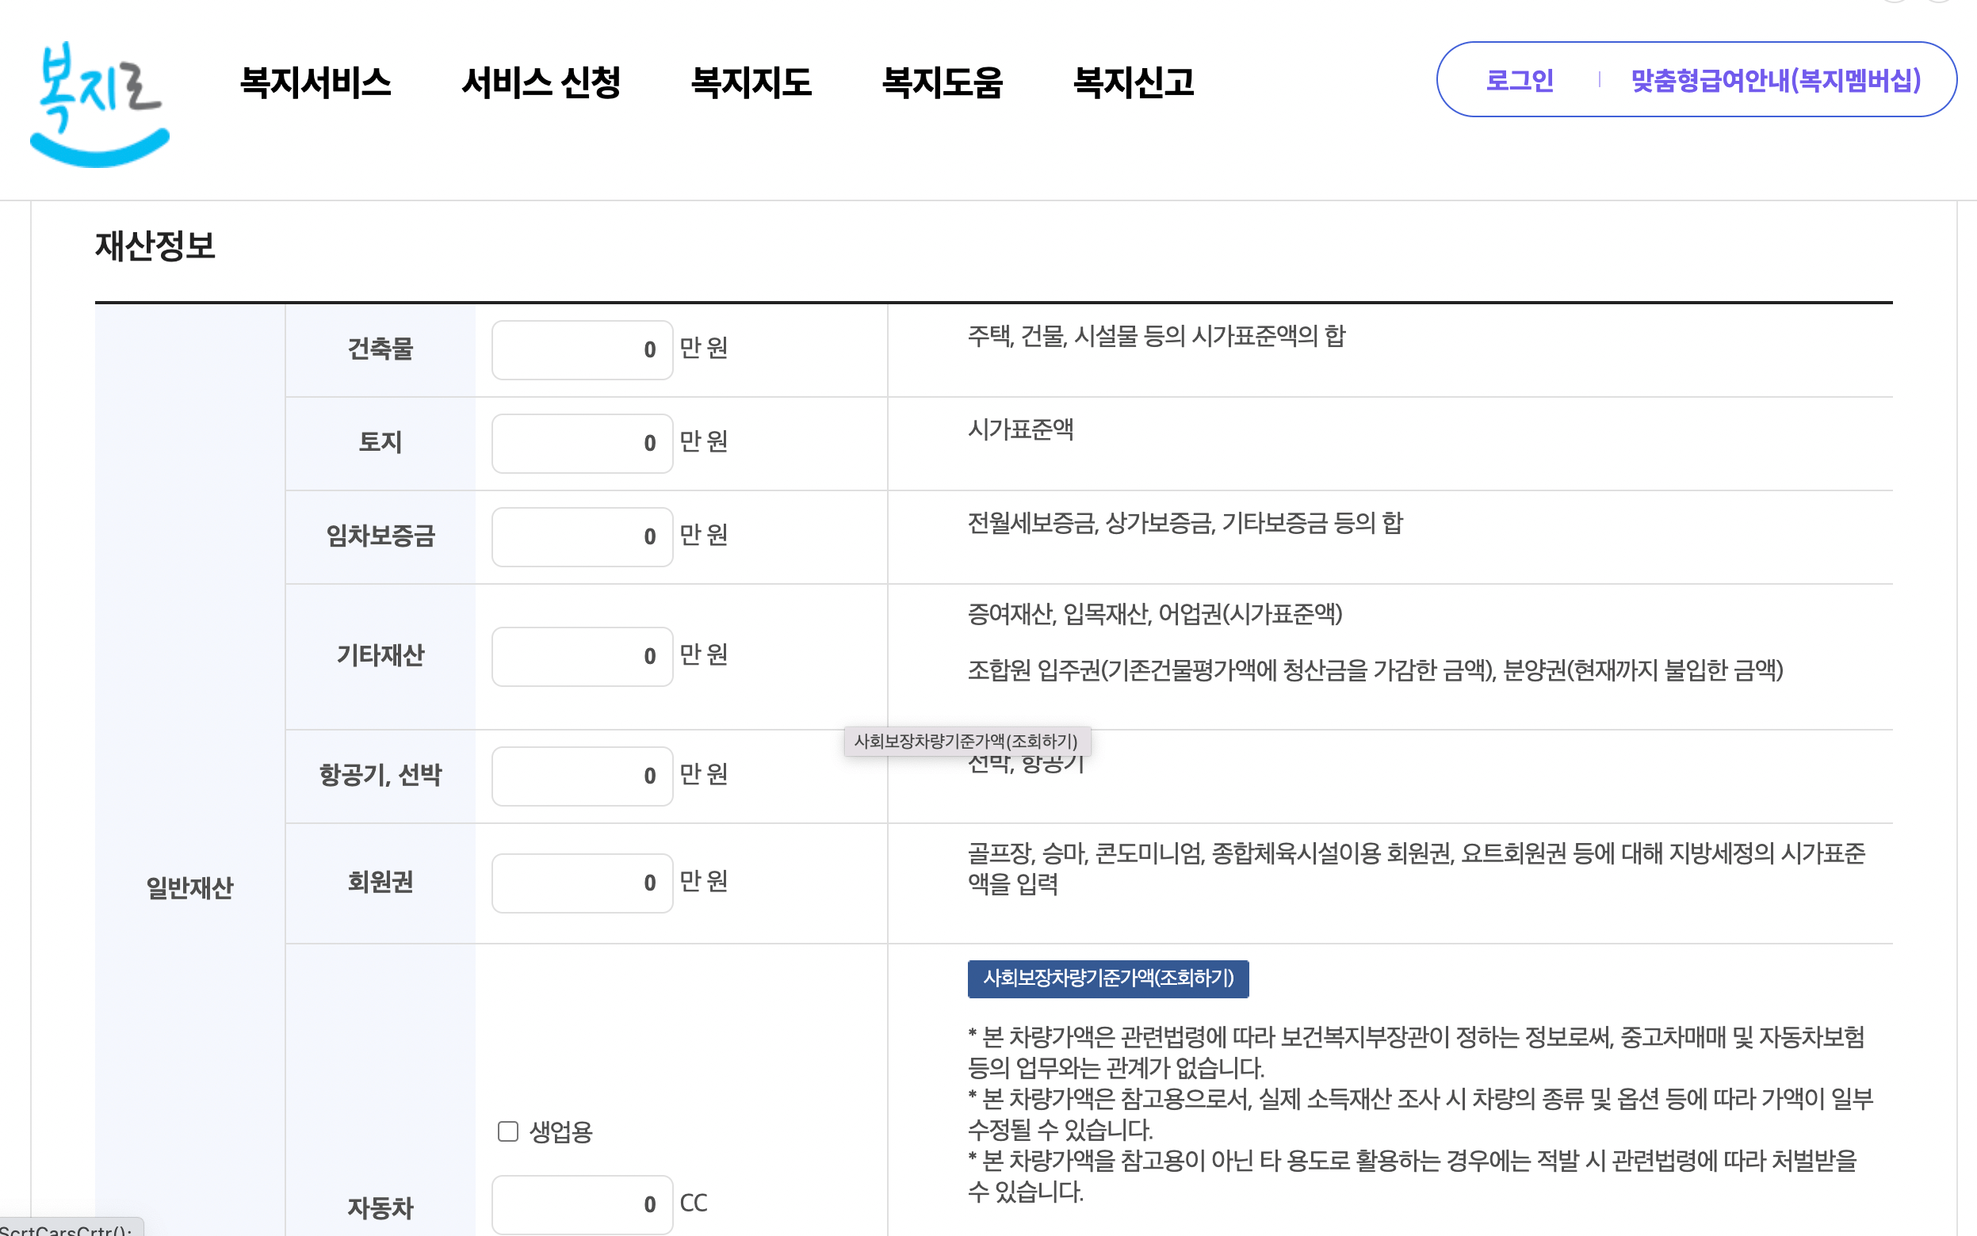This screenshot has height=1236, width=1977.
Task: Check the 생업용 checkbox
Action: [508, 1131]
